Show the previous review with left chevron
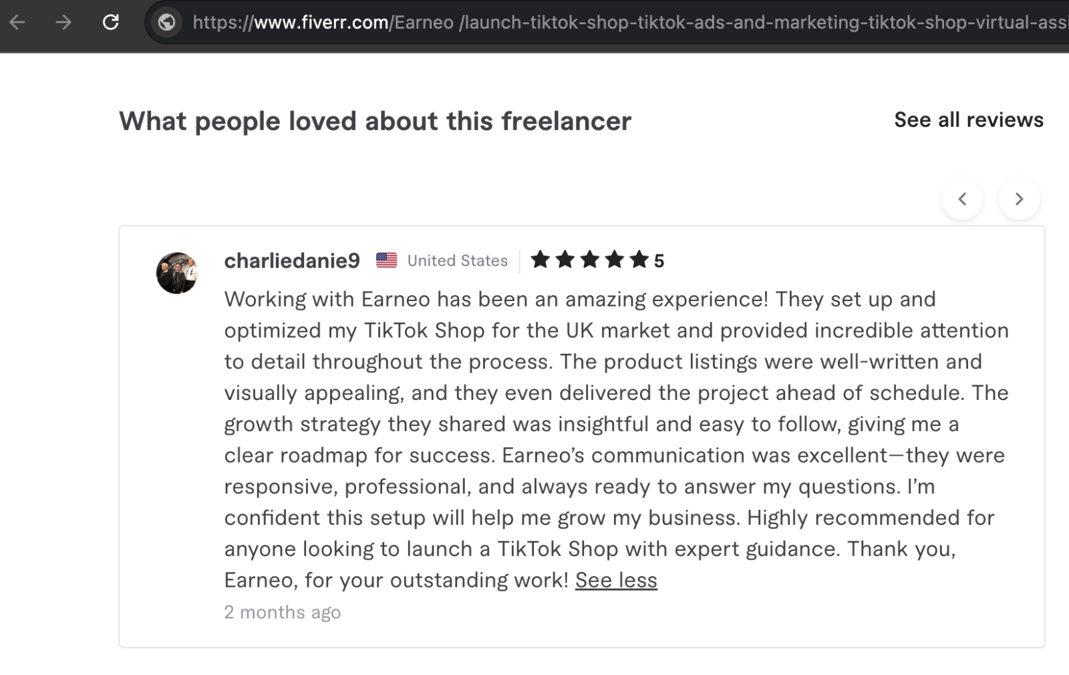This screenshot has width=1069, height=675. point(962,199)
